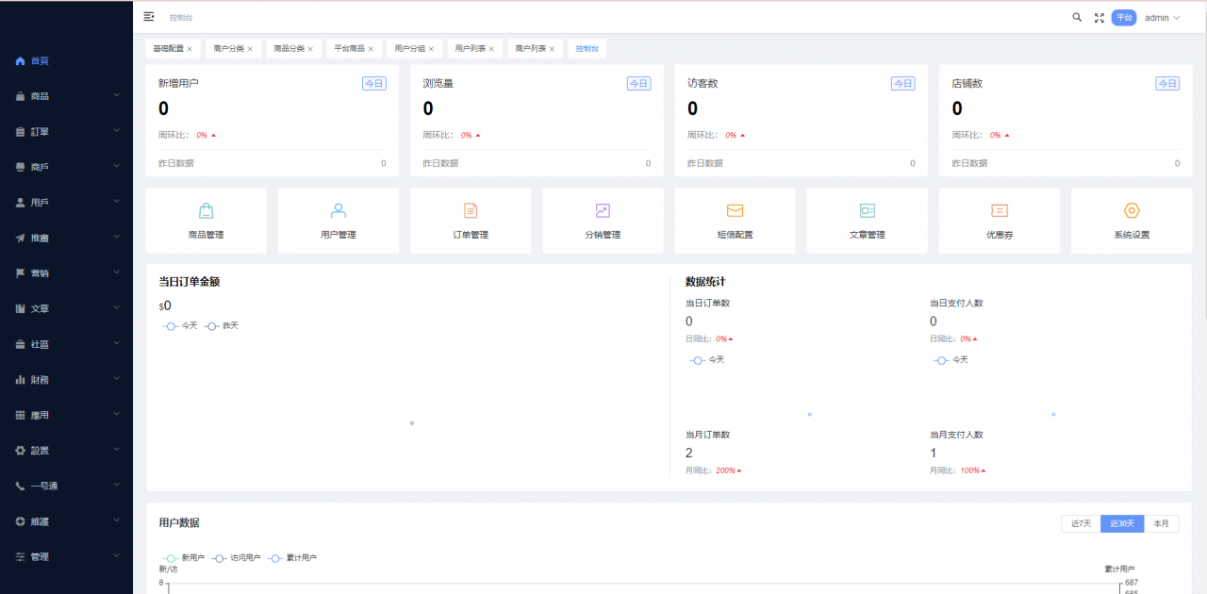Expand the 財務 sidebar menu chevron
The width and height of the screenshot is (1207, 594).
click(x=116, y=380)
